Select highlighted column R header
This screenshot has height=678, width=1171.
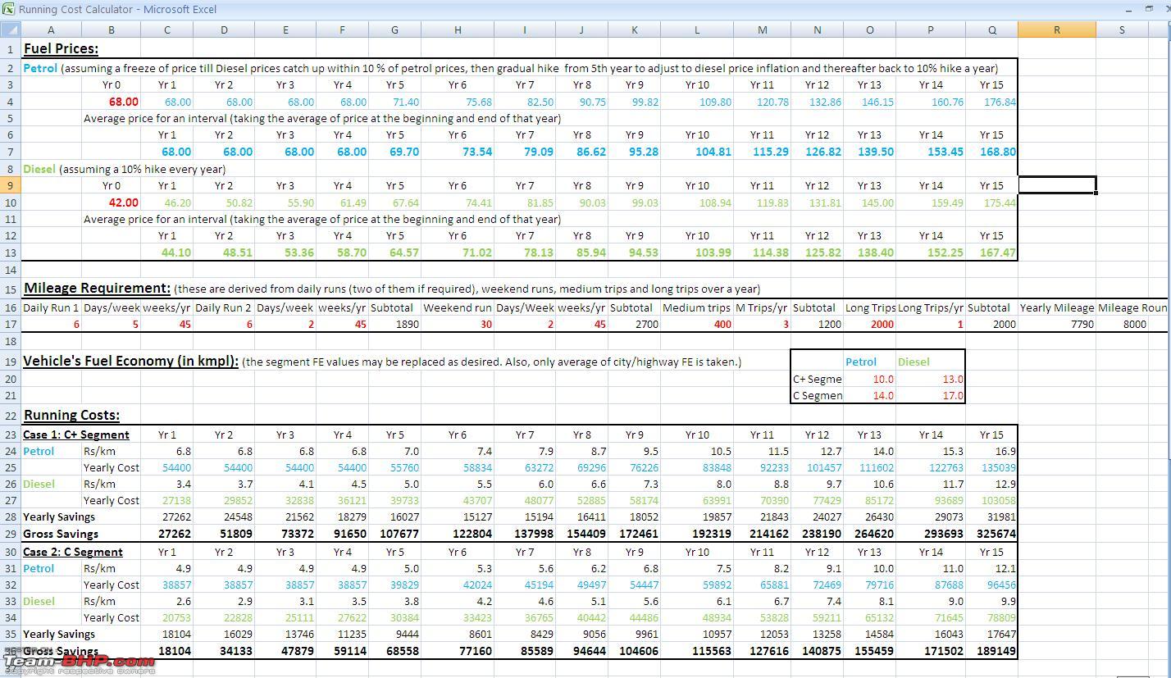pyautogui.click(x=1056, y=30)
